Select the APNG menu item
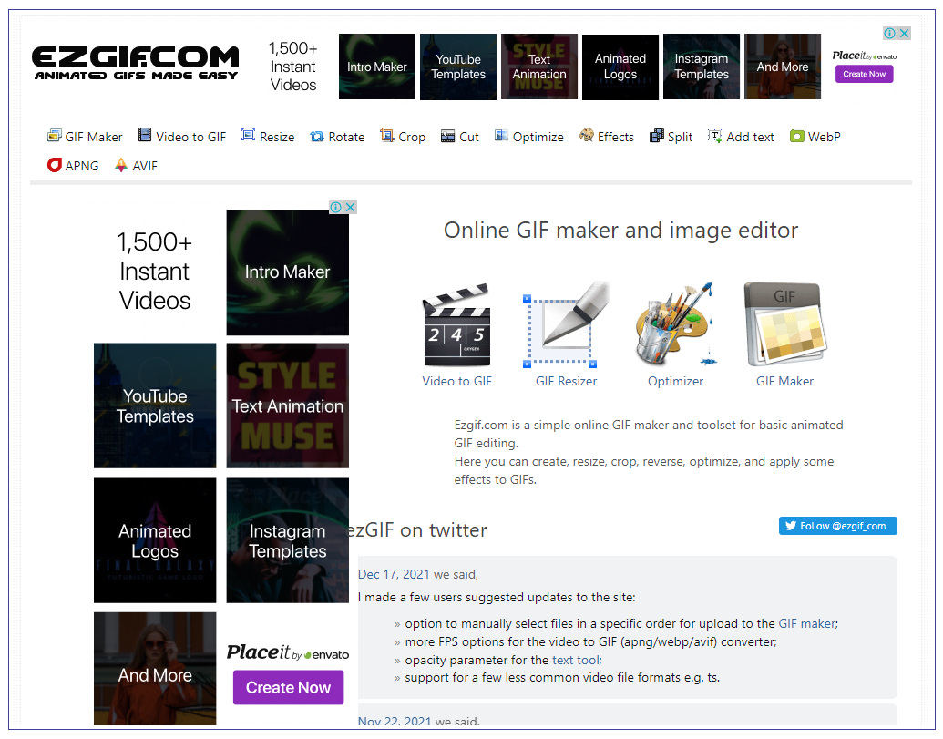This screenshot has width=943, height=739. (73, 165)
